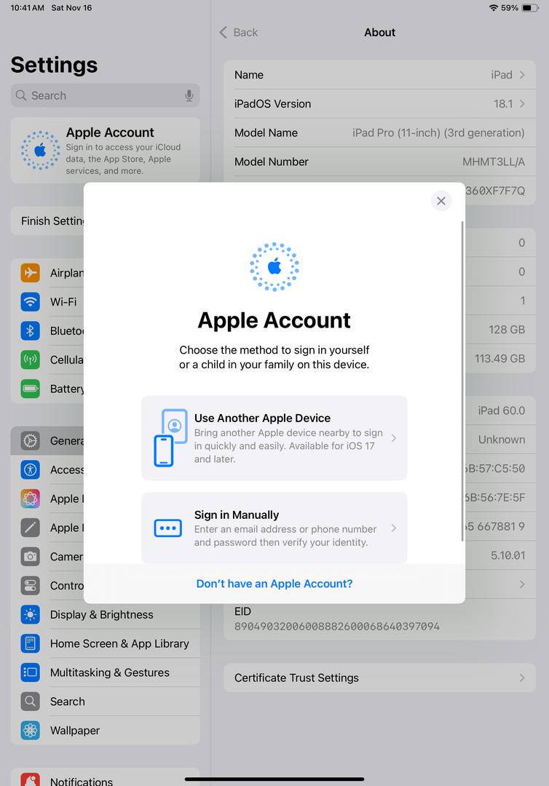
Task: Tap Multitasking & Gestures icon
Action: click(x=30, y=672)
